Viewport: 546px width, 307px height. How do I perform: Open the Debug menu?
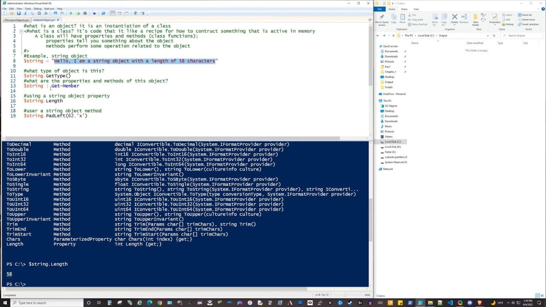37,9
